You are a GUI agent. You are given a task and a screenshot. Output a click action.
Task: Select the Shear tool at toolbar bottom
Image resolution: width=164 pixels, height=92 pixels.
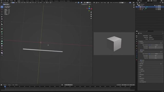pyautogui.click(x=2, y=53)
